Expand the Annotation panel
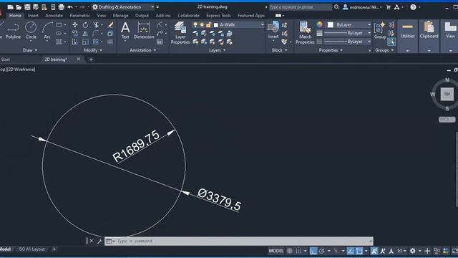This screenshot has width=458, height=258. [143, 50]
